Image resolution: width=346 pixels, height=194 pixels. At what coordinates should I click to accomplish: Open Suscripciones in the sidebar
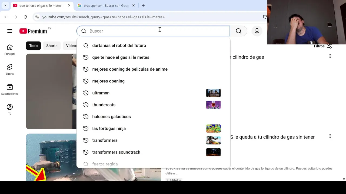[10, 90]
